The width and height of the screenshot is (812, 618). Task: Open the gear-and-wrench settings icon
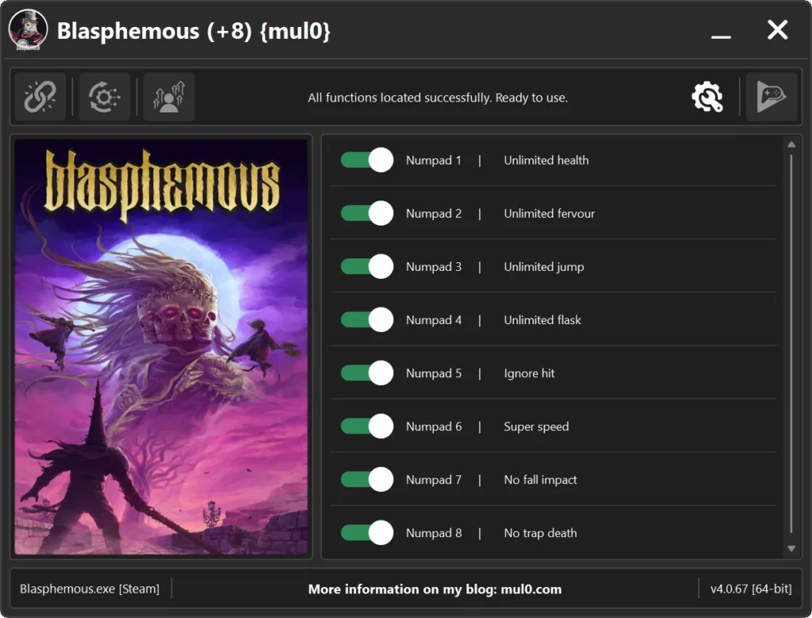pyautogui.click(x=707, y=97)
